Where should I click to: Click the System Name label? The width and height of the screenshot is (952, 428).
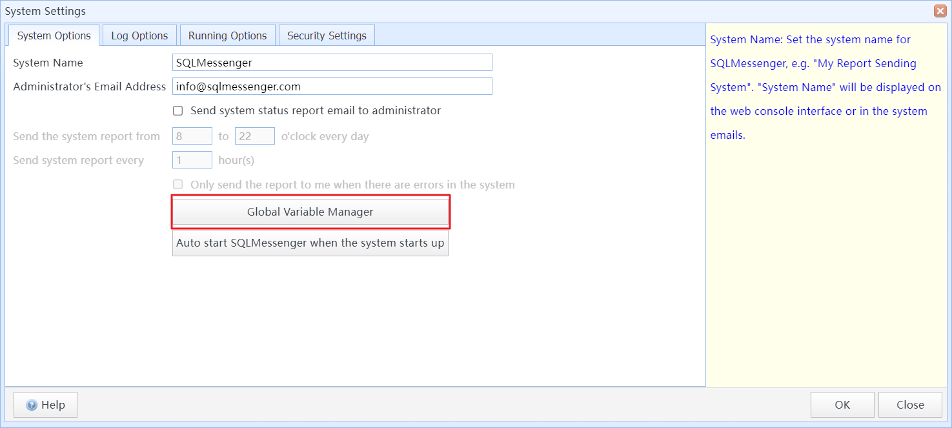click(48, 63)
